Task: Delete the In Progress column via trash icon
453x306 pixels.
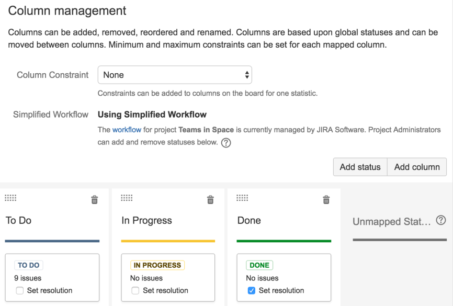Action: 210,199
